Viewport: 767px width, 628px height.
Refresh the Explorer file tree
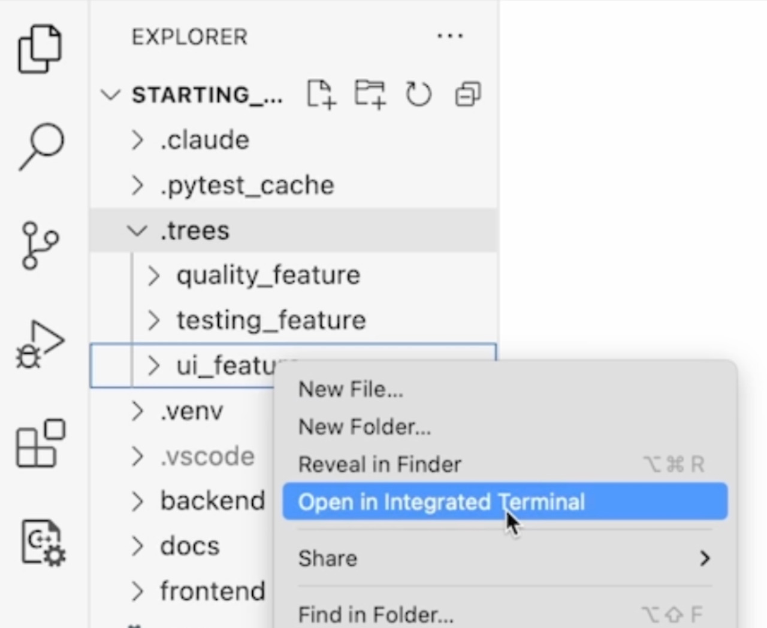pyautogui.click(x=418, y=94)
